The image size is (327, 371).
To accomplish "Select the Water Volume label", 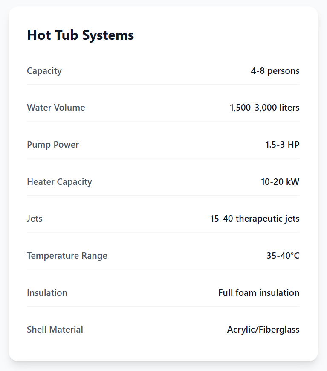I will pos(56,108).
